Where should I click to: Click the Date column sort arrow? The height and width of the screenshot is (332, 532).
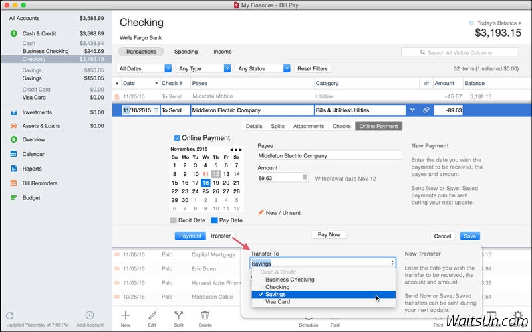coord(156,84)
